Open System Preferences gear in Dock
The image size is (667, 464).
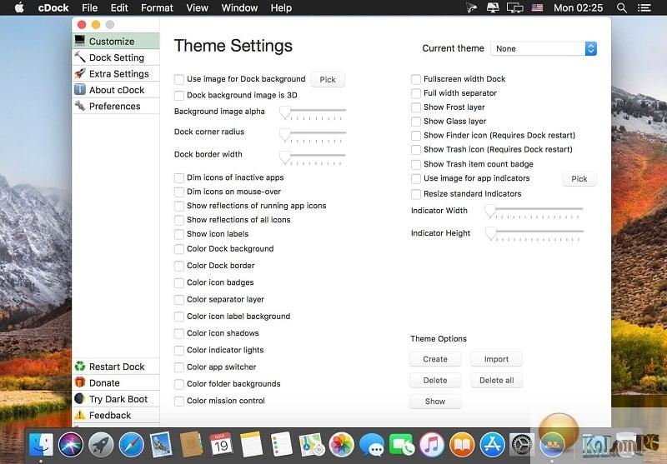522,445
